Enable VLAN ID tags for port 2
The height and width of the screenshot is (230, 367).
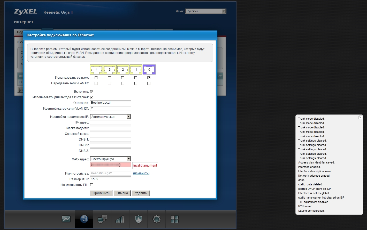tap(123, 83)
